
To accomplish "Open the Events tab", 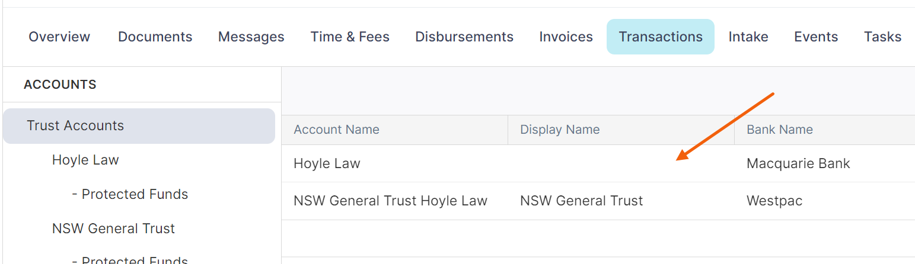I will click(816, 37).
